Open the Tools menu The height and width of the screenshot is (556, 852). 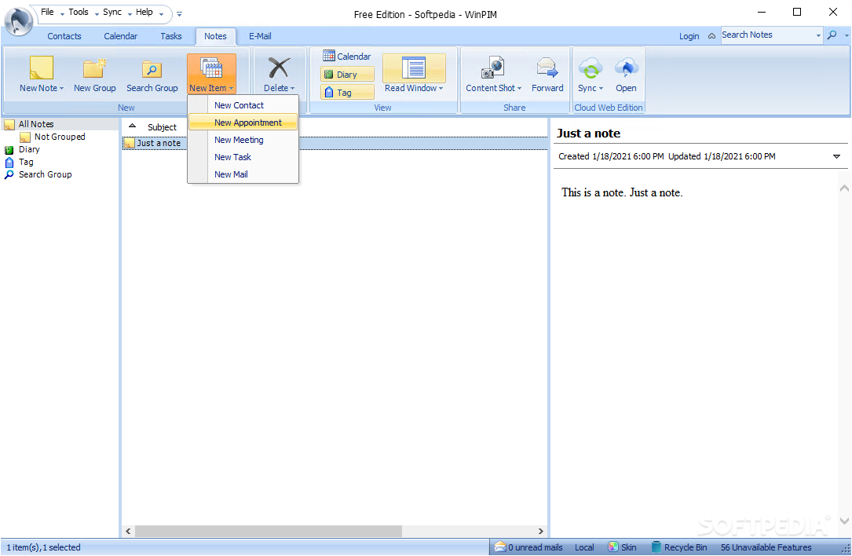79,12
